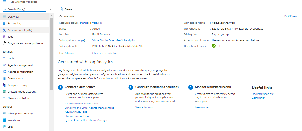Open Workbooks item

pyautogui.click(x=24, y=120)
